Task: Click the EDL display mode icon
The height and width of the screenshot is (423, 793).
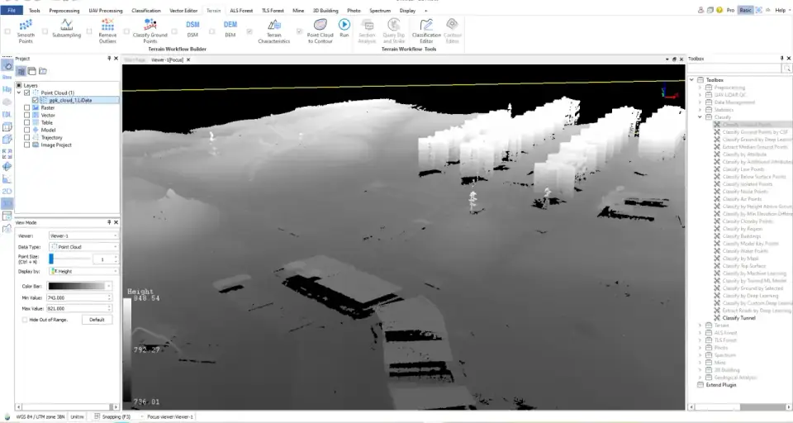Action: (7, 114)
